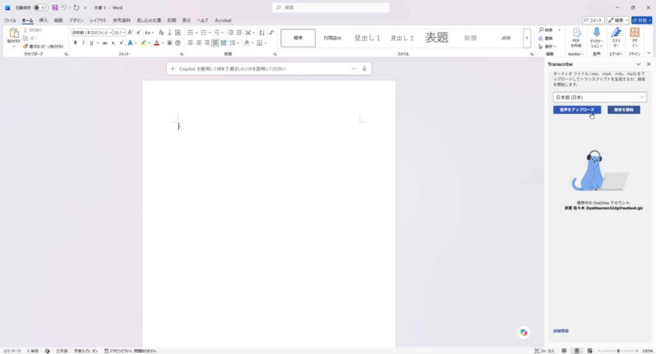Open the References (参考資料) tab

(121, 20)
